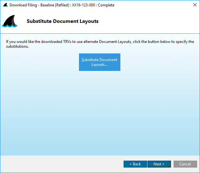Cancel the Download Filing wizard

[x=185, y=164]
